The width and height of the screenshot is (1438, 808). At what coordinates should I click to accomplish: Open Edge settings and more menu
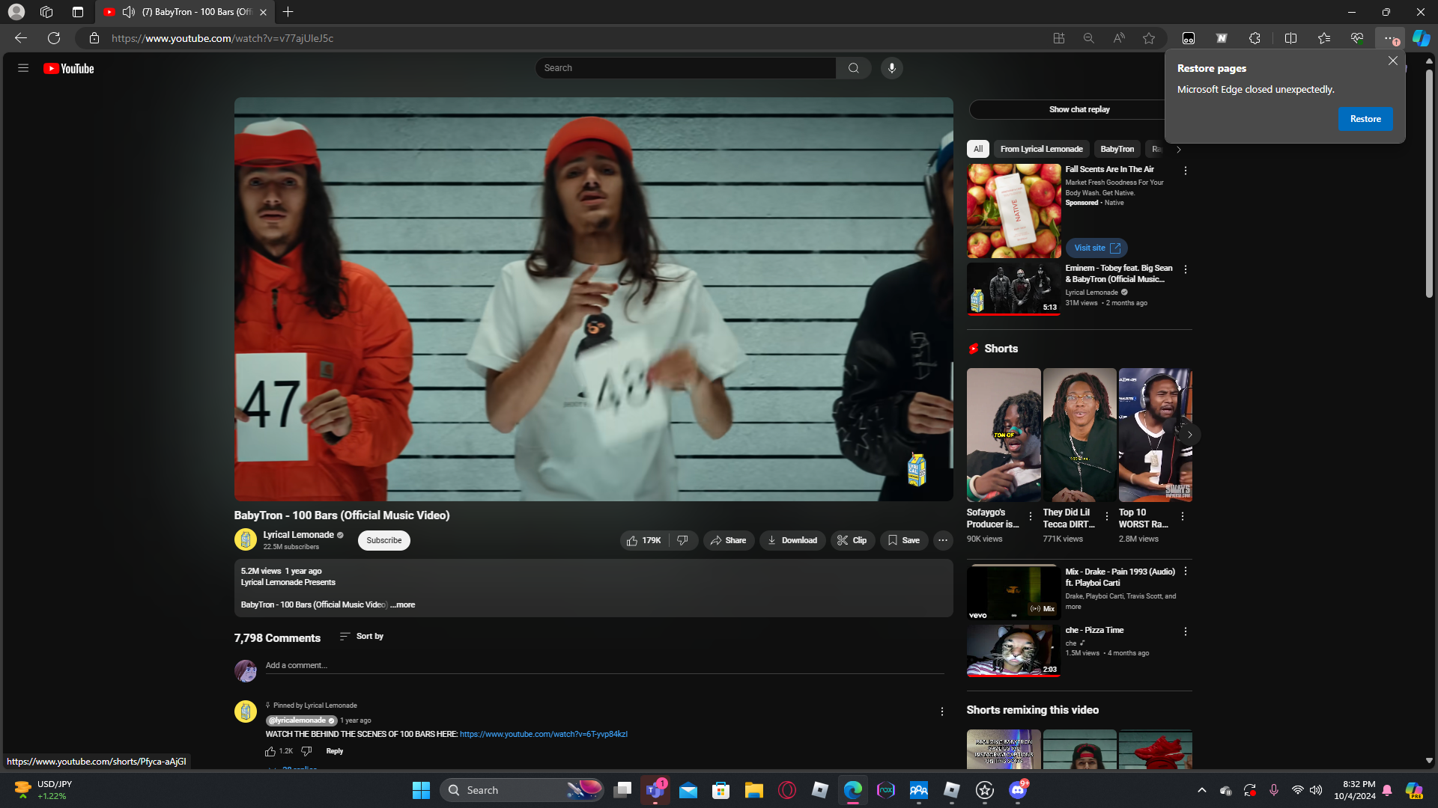tap(1389, 38)
